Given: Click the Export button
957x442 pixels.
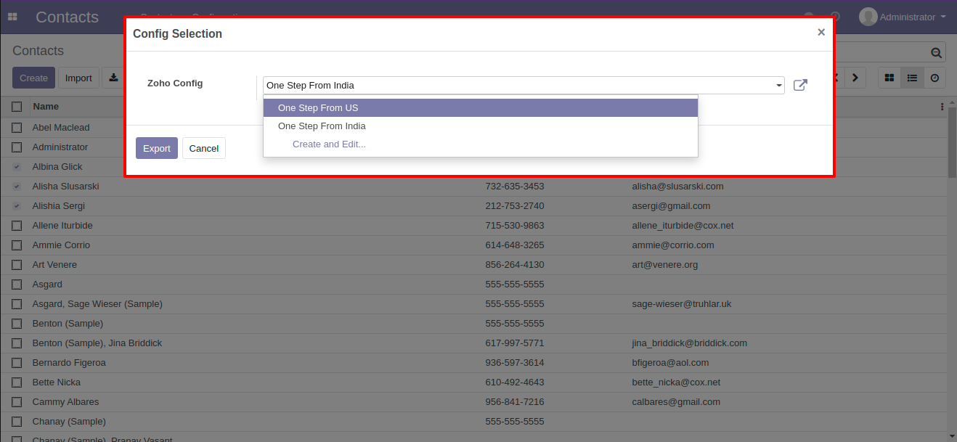Looking at the screenshot, I should [x=157, y=148].
